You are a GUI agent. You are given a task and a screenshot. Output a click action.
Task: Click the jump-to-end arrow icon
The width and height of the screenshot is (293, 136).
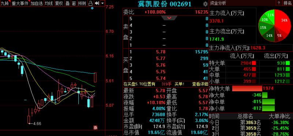[97, 3]
